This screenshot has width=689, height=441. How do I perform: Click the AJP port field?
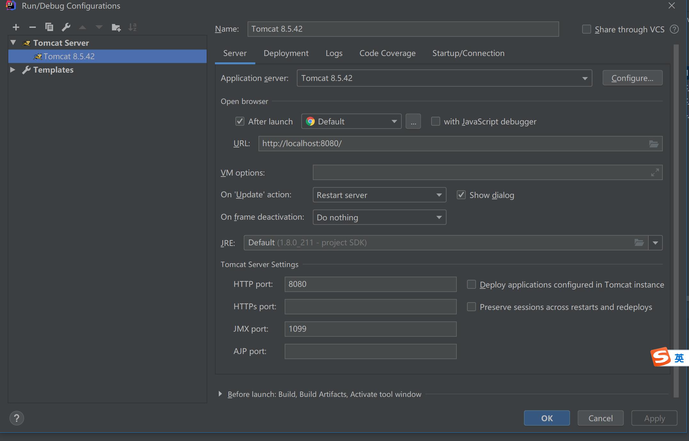coord(370,351)
